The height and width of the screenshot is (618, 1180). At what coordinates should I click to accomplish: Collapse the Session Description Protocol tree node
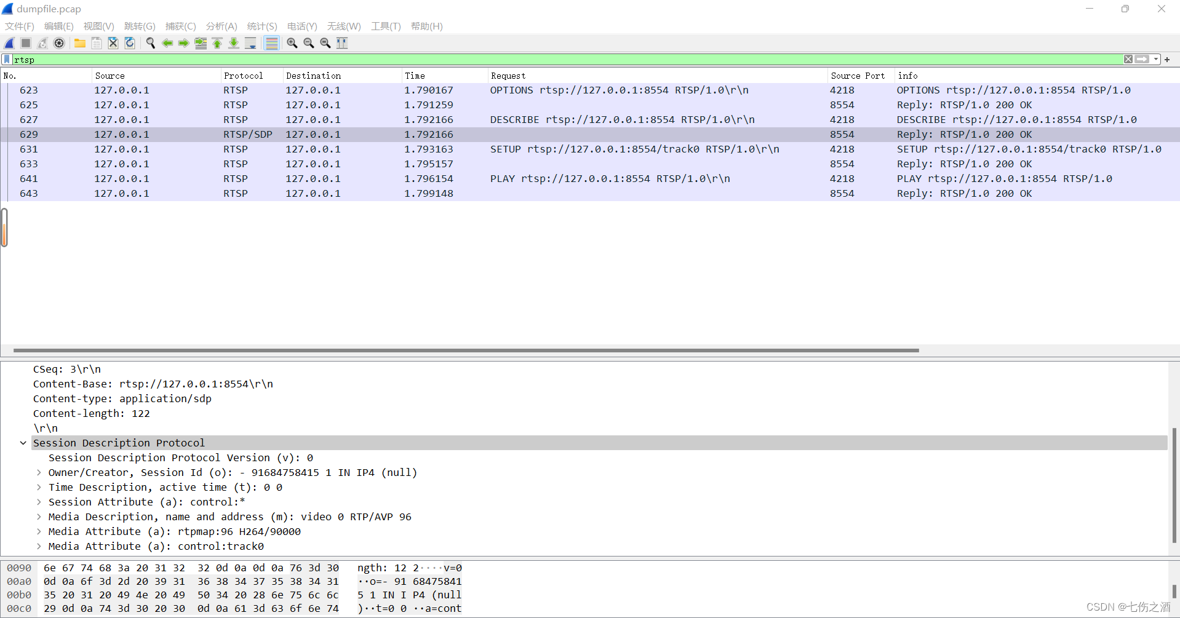coord(23,443)
